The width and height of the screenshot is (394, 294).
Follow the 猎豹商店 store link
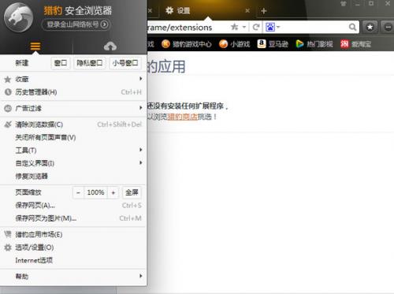pyautogui.click(x=183, y=117)
